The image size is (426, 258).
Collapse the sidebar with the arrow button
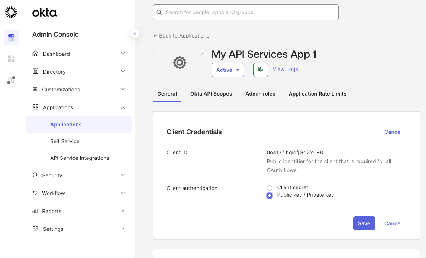(x=135, y=33)
